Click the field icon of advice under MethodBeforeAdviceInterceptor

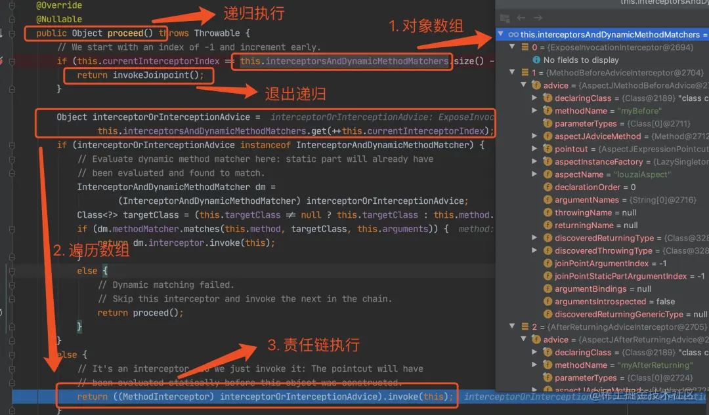point(536,85)
